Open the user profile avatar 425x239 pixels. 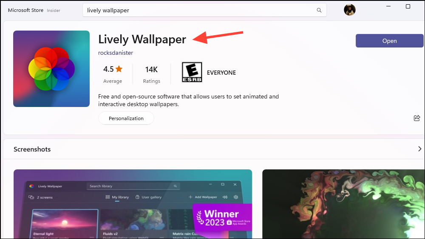click(350, 10)
